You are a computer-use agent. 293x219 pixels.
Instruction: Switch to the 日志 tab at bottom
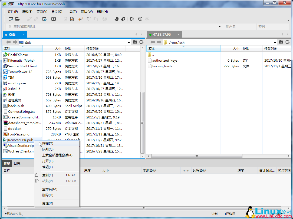[17, 163]
